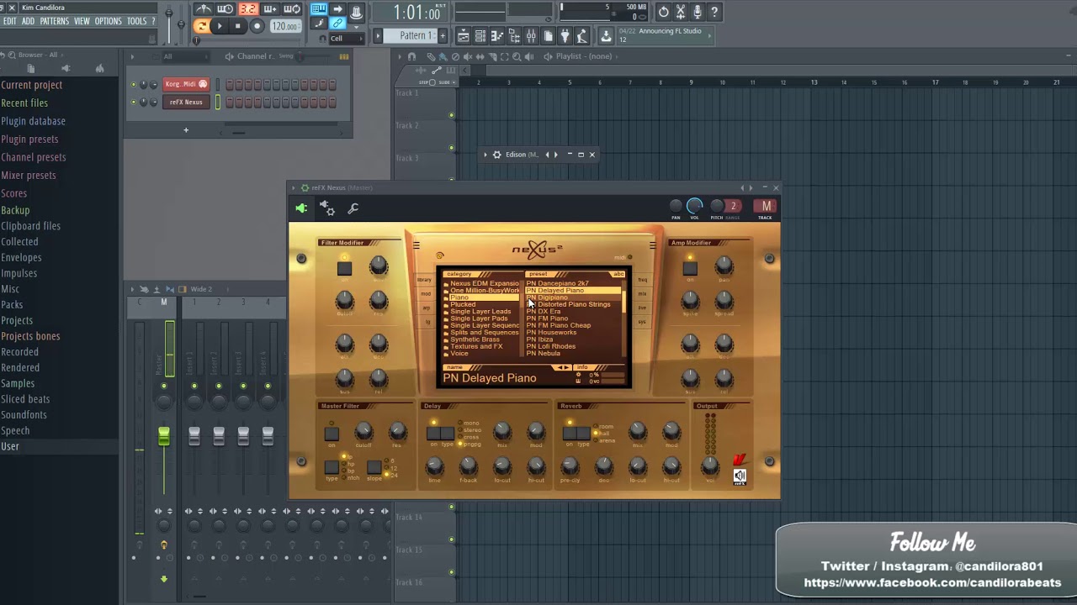Screen dimensions: 1077x605
Task: Open the Nexus mix tab
Action: [x=642, y=294]
